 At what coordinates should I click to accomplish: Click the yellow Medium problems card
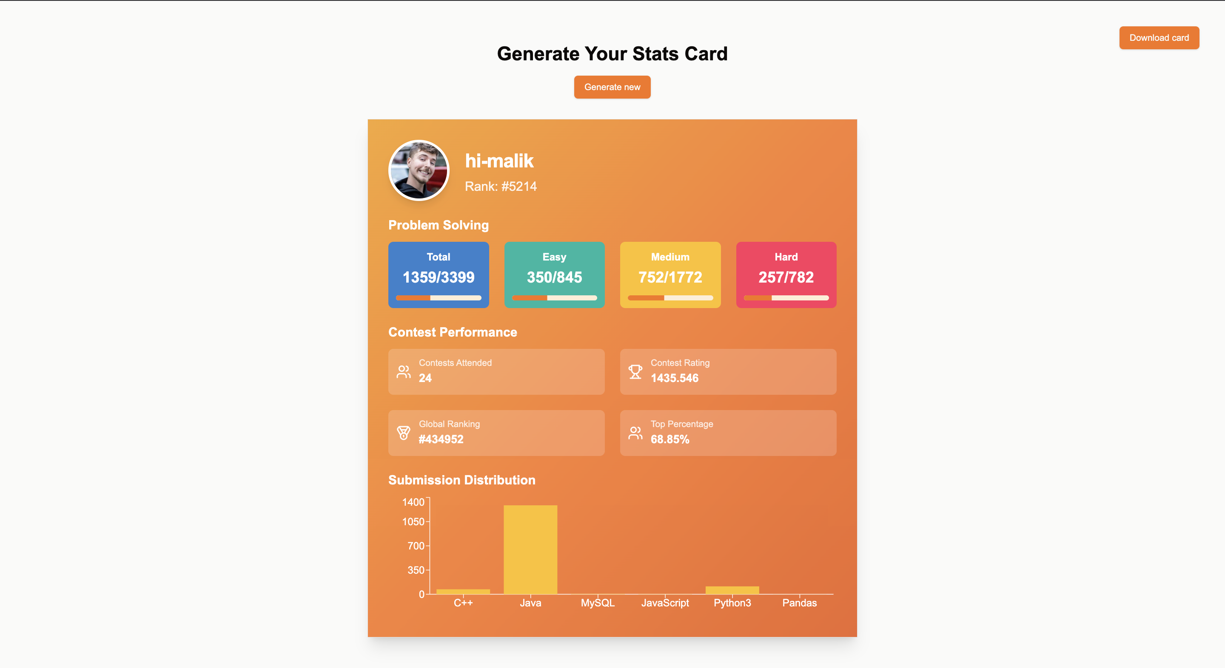(x=670, y=275)
